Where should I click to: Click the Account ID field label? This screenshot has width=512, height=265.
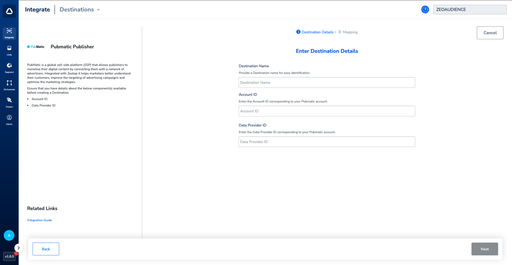click(248, 94)
